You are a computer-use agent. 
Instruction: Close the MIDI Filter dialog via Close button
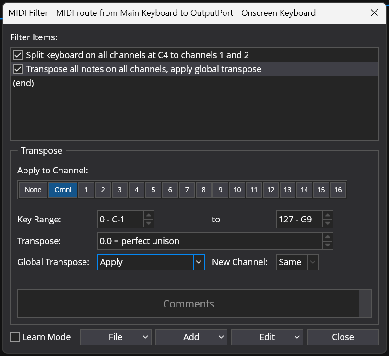tap(342, 337)
